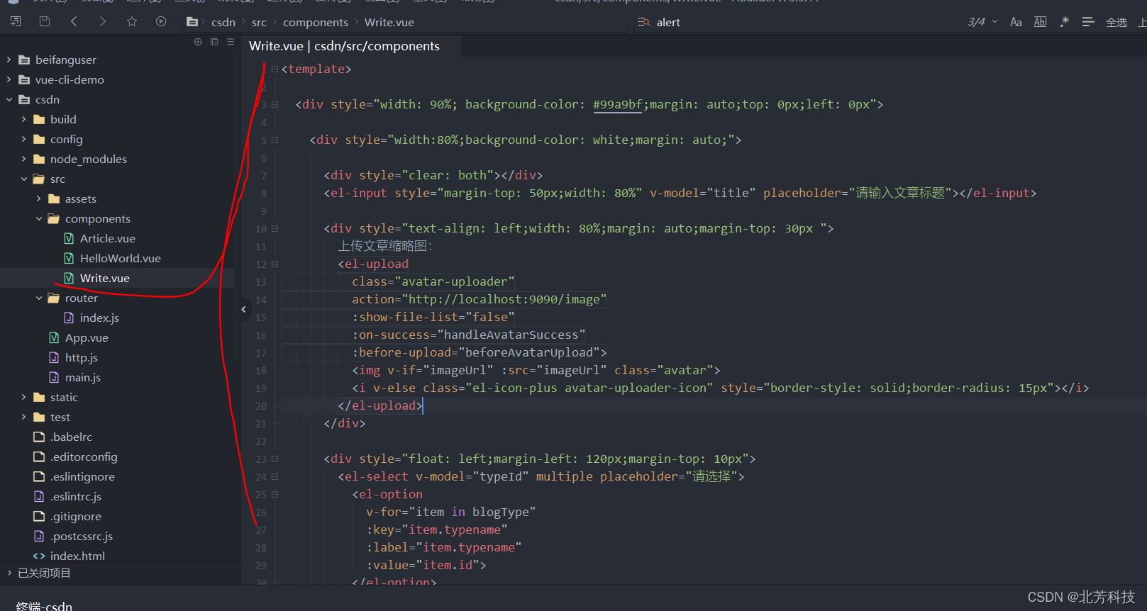
Task: Go forward with the right arrow icon
Action: (103, 22)
